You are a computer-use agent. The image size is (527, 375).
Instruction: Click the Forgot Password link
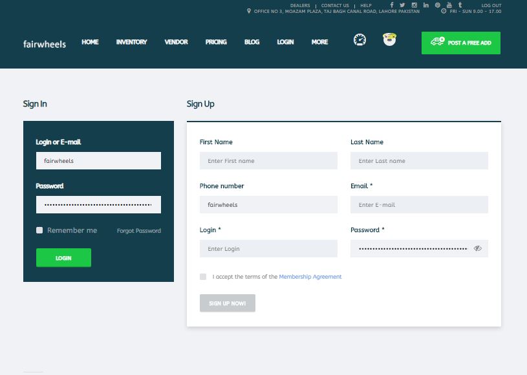[x=139, y=231]
